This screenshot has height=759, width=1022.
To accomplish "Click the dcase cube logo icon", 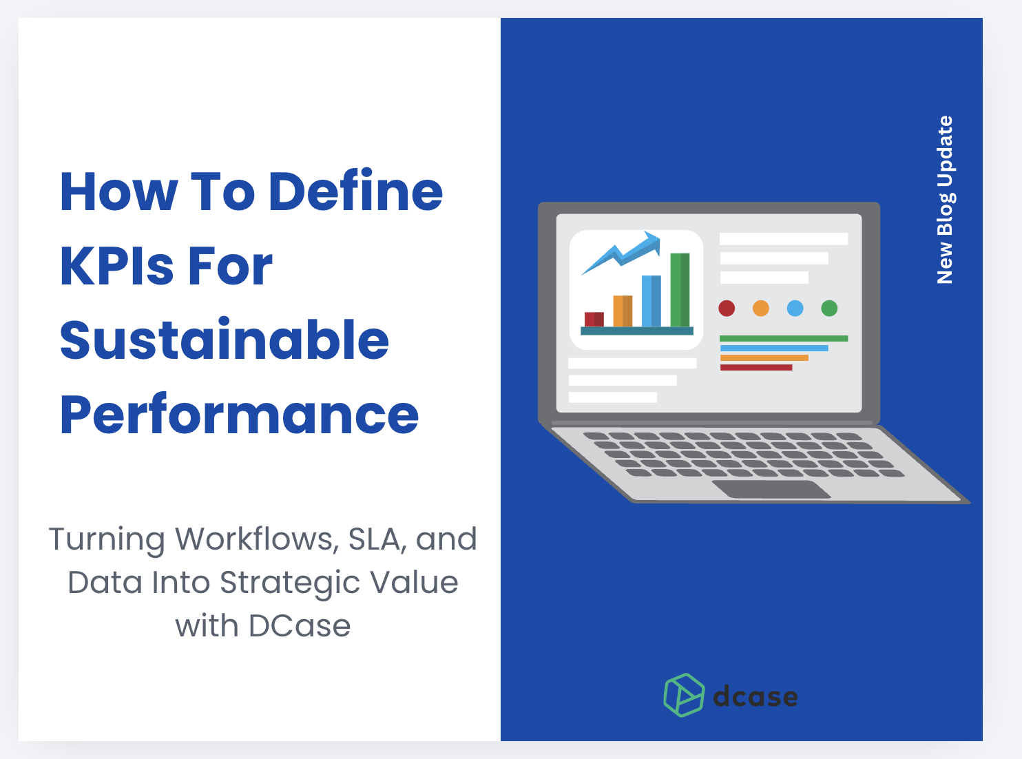I will tap(684, 695).
